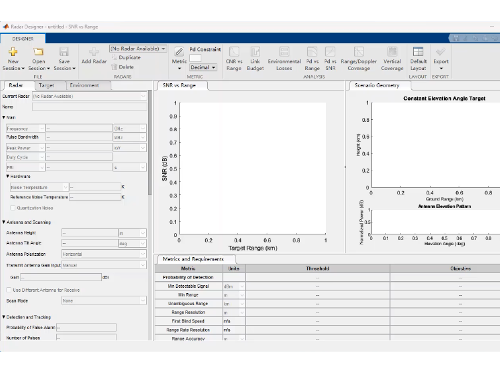This screenshot has width=500, height=373.
Task: Click the Antenna Height value field
Action: [x=89, y=233]
